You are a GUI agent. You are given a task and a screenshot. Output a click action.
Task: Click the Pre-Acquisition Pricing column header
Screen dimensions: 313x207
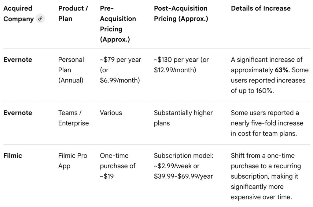(x=118, y=24)
